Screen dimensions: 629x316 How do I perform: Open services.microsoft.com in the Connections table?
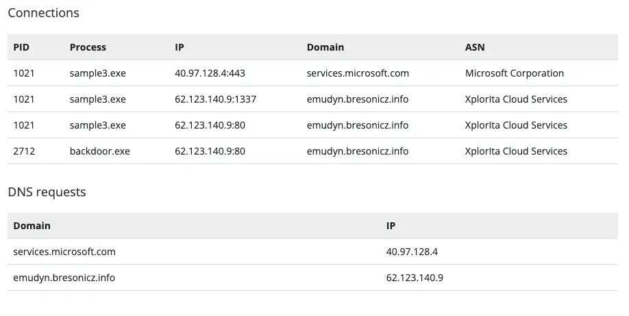tap(358, 73)
